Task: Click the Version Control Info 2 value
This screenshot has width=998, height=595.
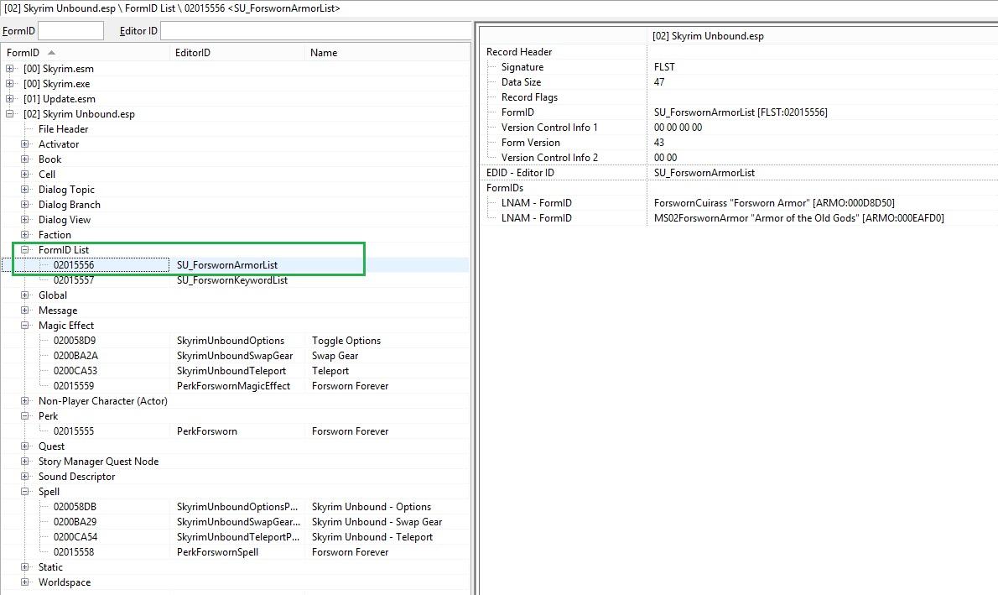Action: pyautogui.click(x=666, y=157)
